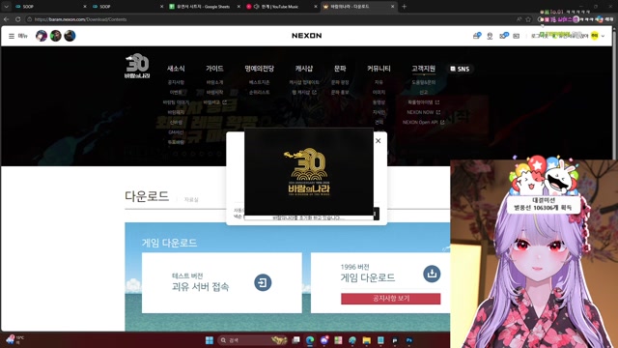The width and height of the screenshot is (618, 348).
Task: Open the 공지사항 submenu link
Action: coord(176,82)
